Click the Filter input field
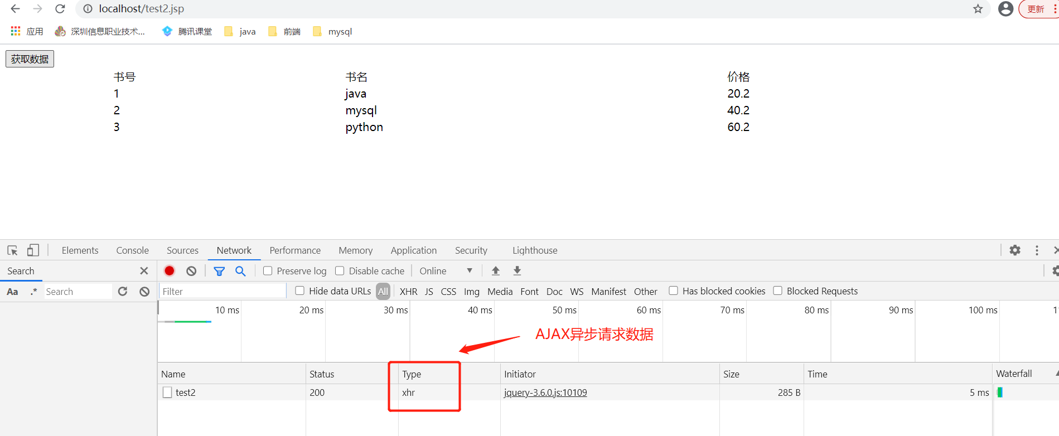The image size is (1059, 436). pos(223,292)
